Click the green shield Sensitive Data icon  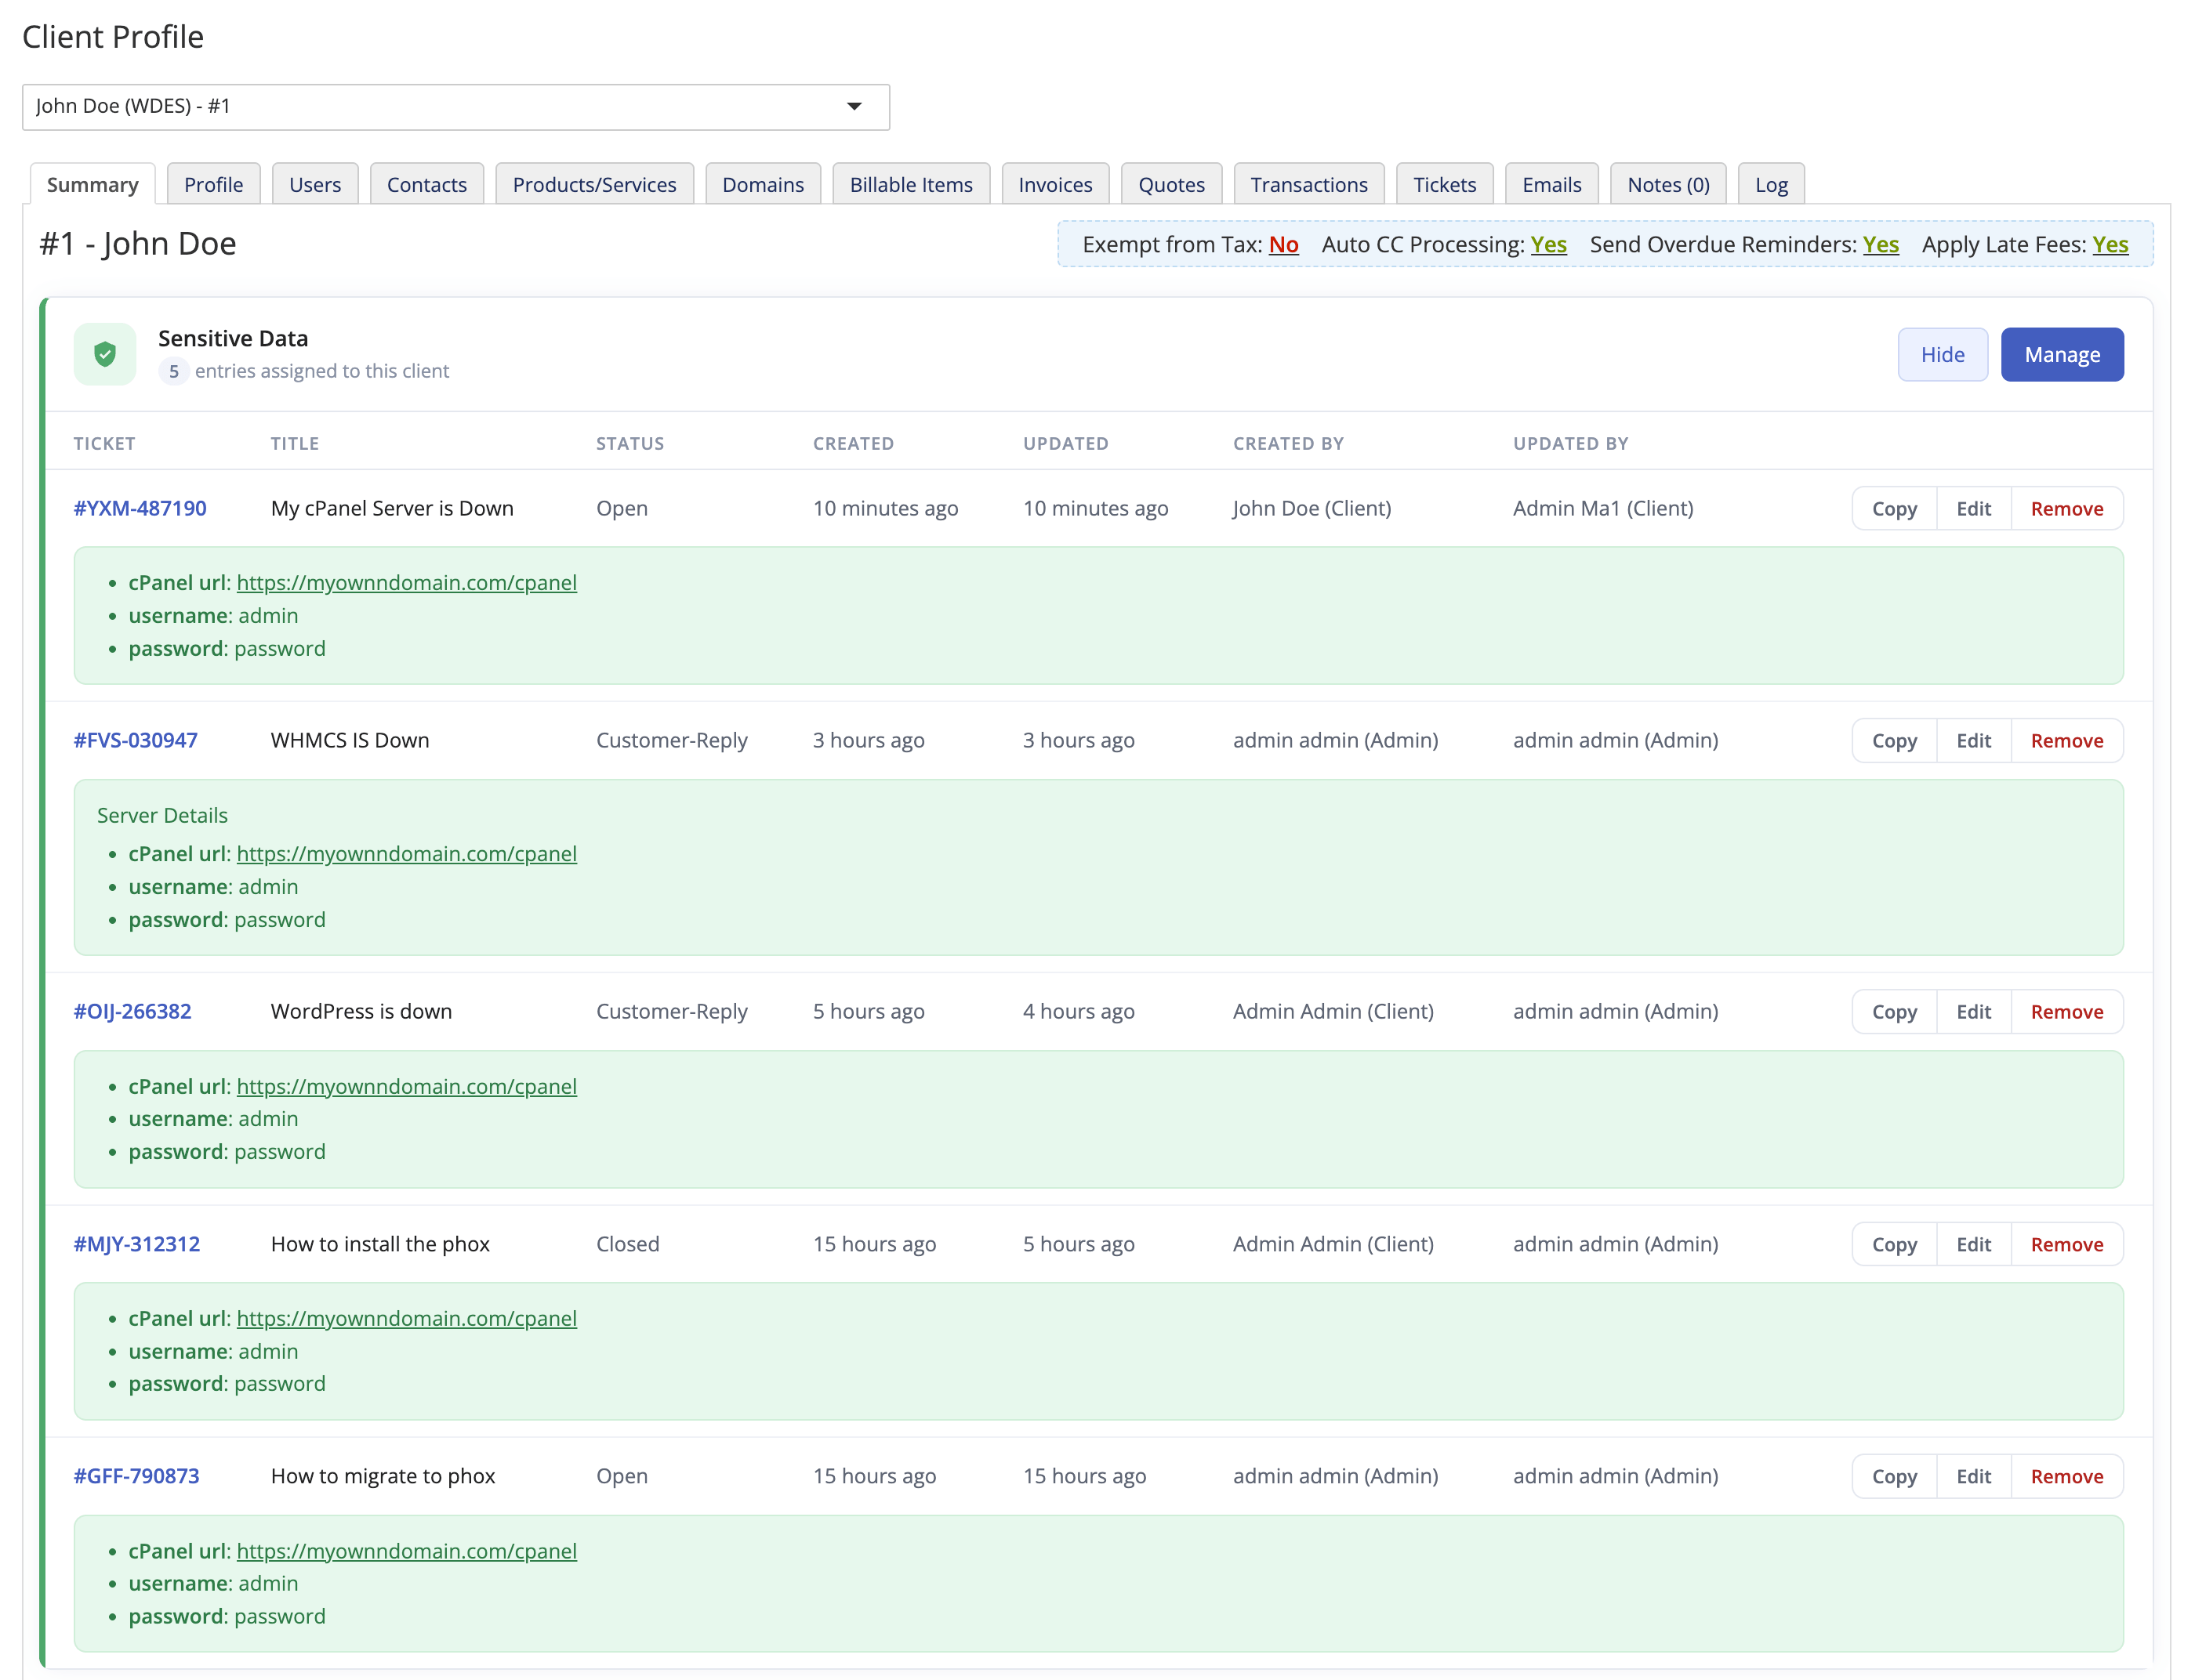click(105, 354)
